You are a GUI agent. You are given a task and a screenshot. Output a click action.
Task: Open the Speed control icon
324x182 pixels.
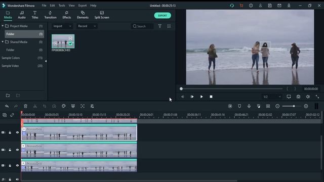54,106
